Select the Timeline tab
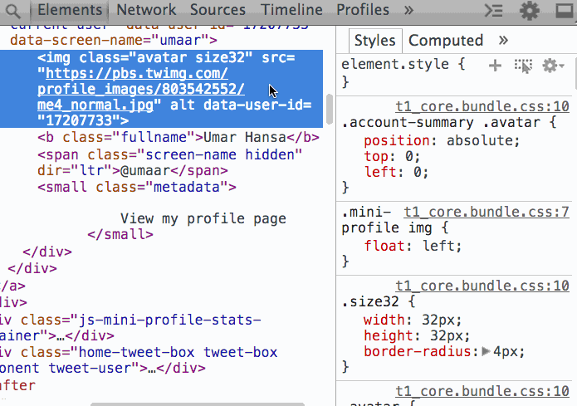 pos(291,11)
